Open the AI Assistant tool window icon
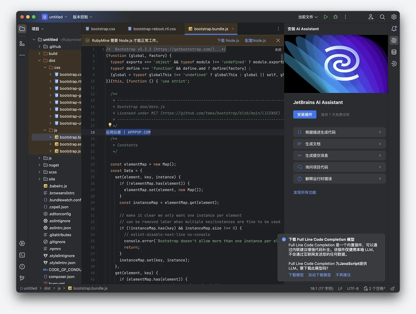Image resolution: width=416 pixels, height=314 pixels. pos(394,40)
